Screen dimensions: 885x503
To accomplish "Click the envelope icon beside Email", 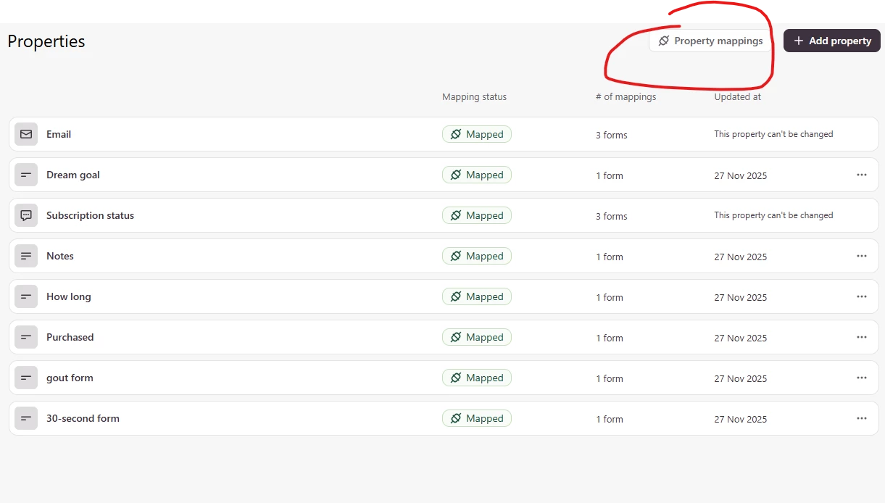I will pyautogui.click(x=26, y=134).
